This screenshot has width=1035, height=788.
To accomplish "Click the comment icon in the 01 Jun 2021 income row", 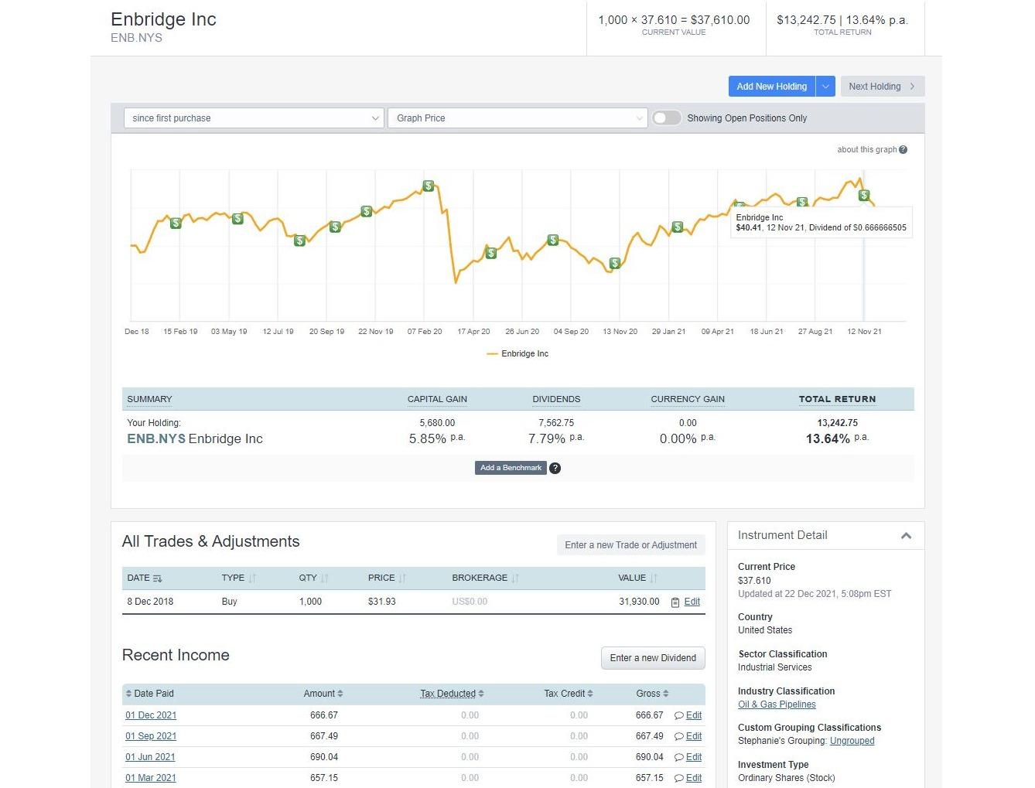I will pyautogui.click(x=679, y=758).
